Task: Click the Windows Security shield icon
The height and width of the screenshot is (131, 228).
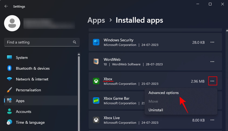Action: [96, 42]
